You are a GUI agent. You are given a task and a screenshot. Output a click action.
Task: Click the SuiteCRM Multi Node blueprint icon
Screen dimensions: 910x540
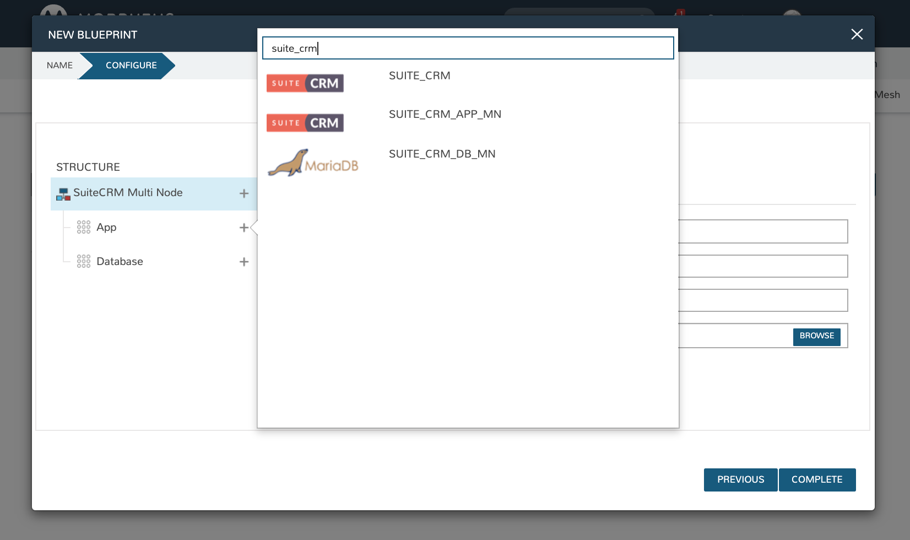pos(63,193)
